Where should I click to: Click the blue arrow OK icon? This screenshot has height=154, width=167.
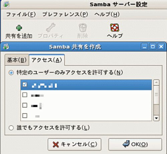point(126,144)
